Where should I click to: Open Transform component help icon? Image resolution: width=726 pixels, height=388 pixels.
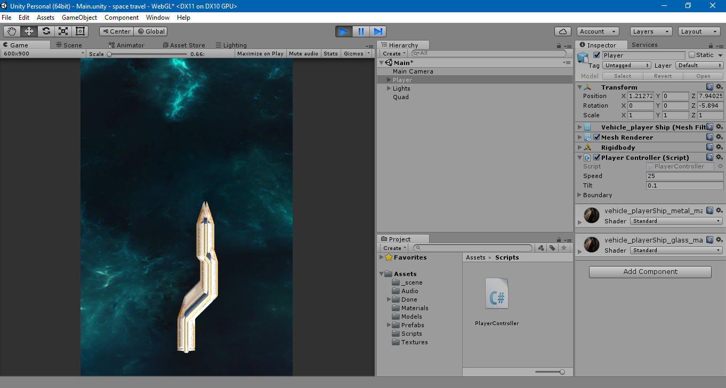709,87
